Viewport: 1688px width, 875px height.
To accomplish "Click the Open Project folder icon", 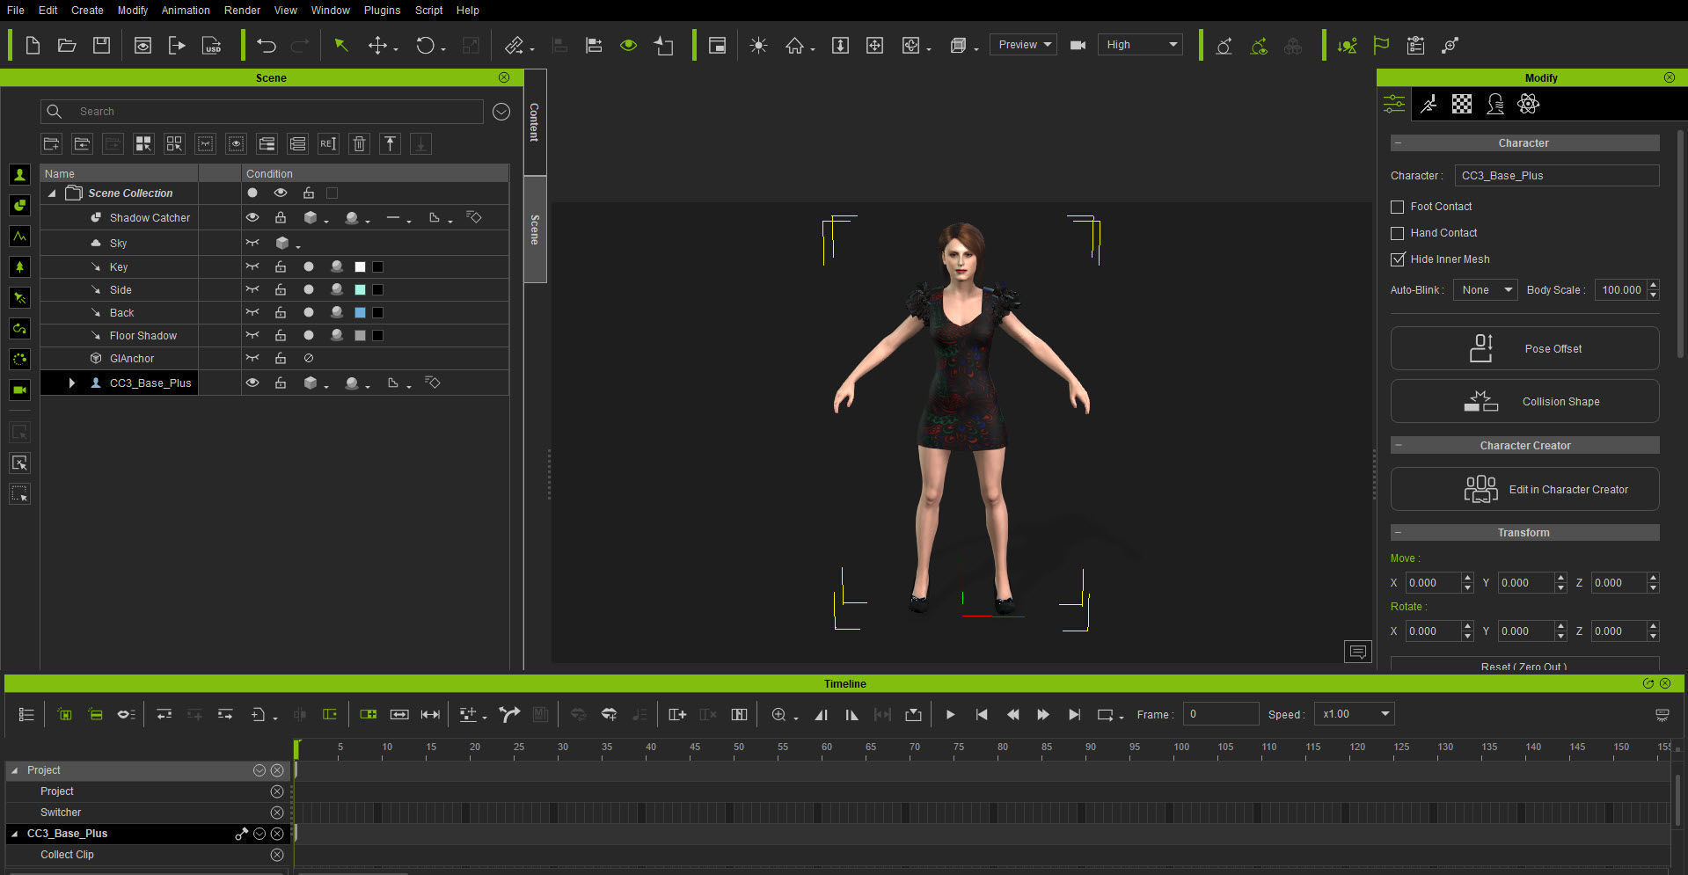I will (67, 45).
